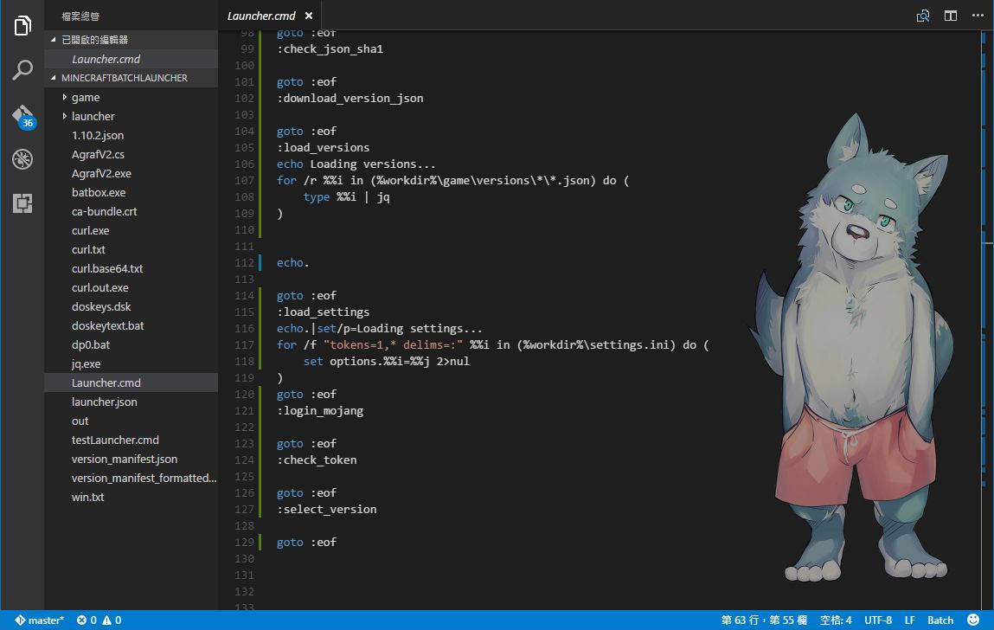Open problems via errors count in status bar
The image size is (994, 630).
pyautogui.click(x=87, y=620)
